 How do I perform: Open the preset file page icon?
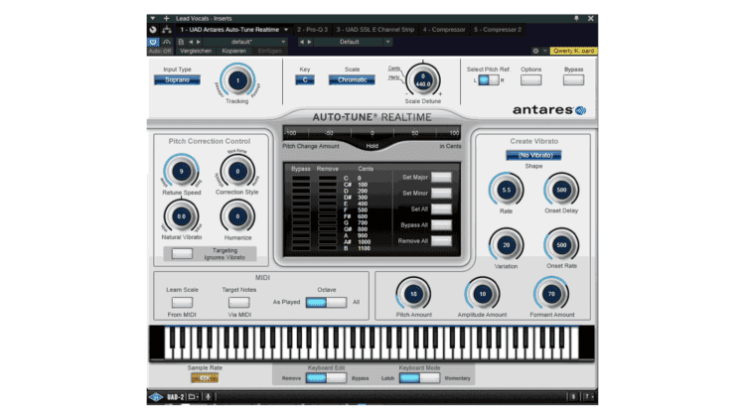(x=181, y=42)
